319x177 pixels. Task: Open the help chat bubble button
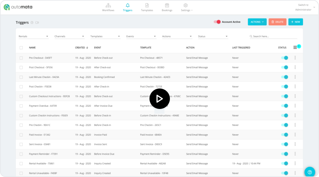pyautogui.click(x=310, y=172)
